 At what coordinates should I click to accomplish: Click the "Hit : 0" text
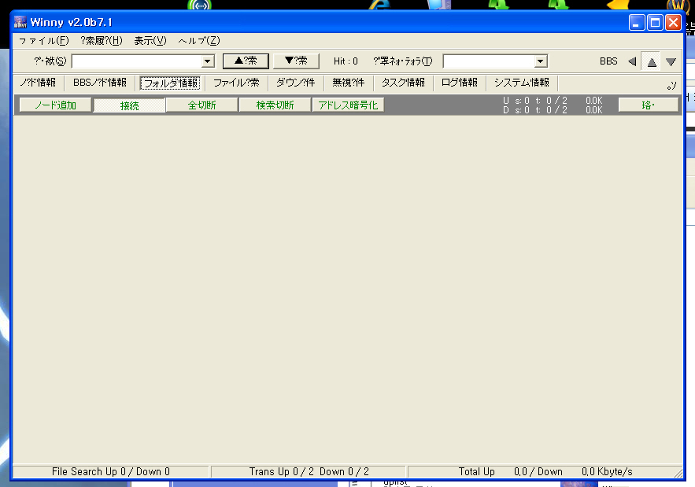pyautogui.click(x=346, y=61)
